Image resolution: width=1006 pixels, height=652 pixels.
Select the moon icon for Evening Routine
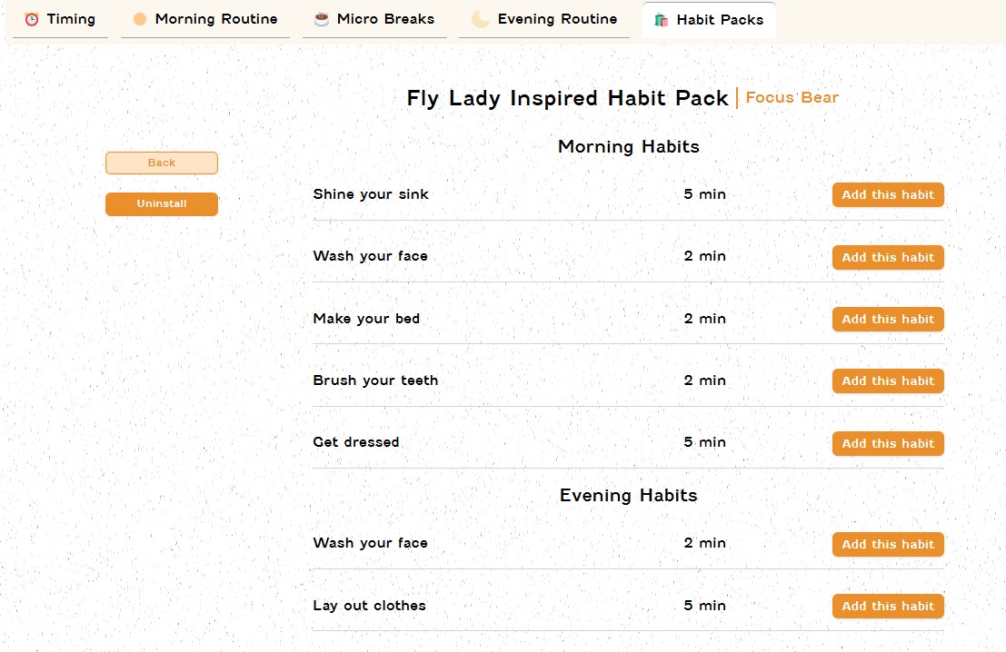point(479,18)
